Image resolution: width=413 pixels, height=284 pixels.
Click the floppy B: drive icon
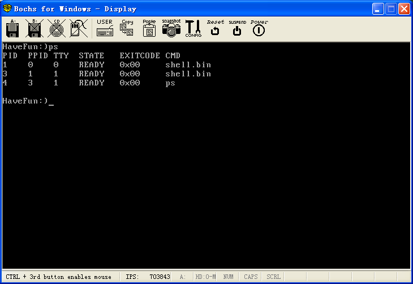click(35, 28)
